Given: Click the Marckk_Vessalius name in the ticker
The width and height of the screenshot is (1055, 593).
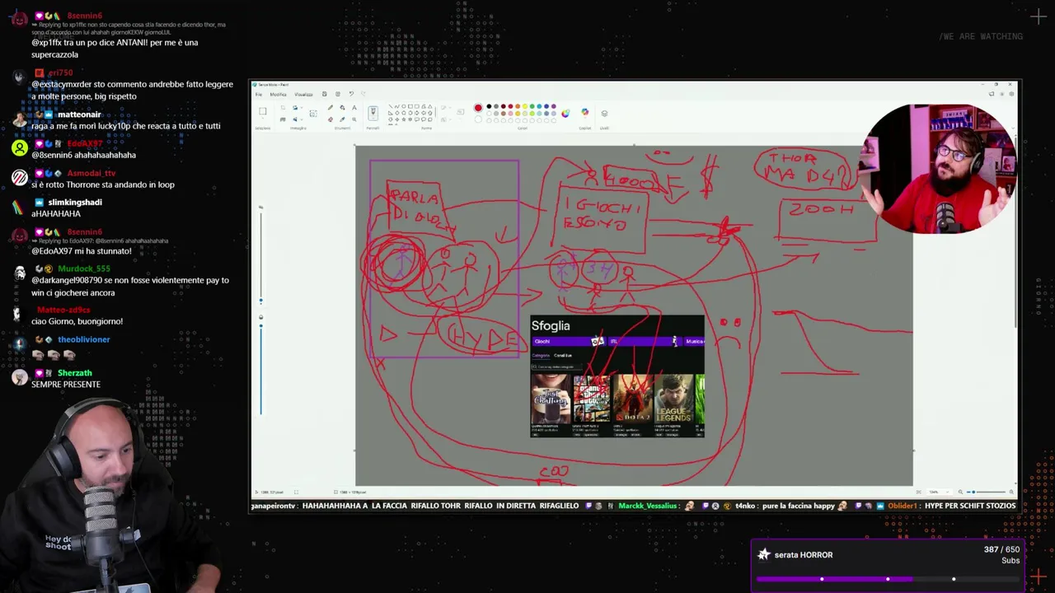Looking at the screenshot, I should pyautogui.click(x=647, y=506).
